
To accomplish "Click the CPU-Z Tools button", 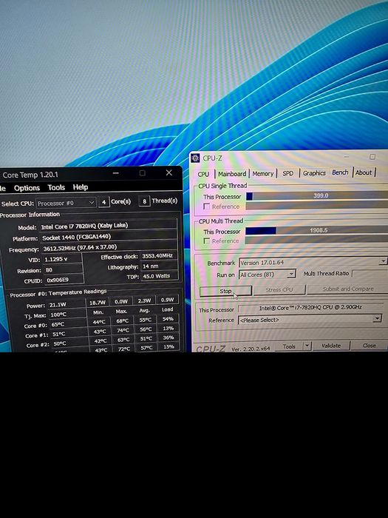I will [x=289, y=346].
